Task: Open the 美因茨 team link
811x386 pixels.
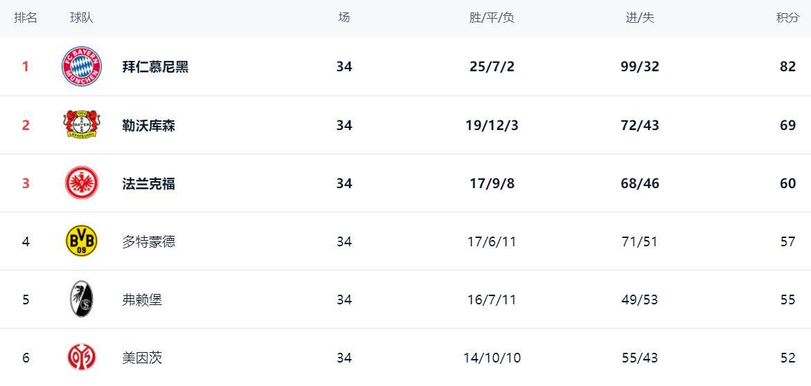Action: pyautogui.click(x=142, y=358)
